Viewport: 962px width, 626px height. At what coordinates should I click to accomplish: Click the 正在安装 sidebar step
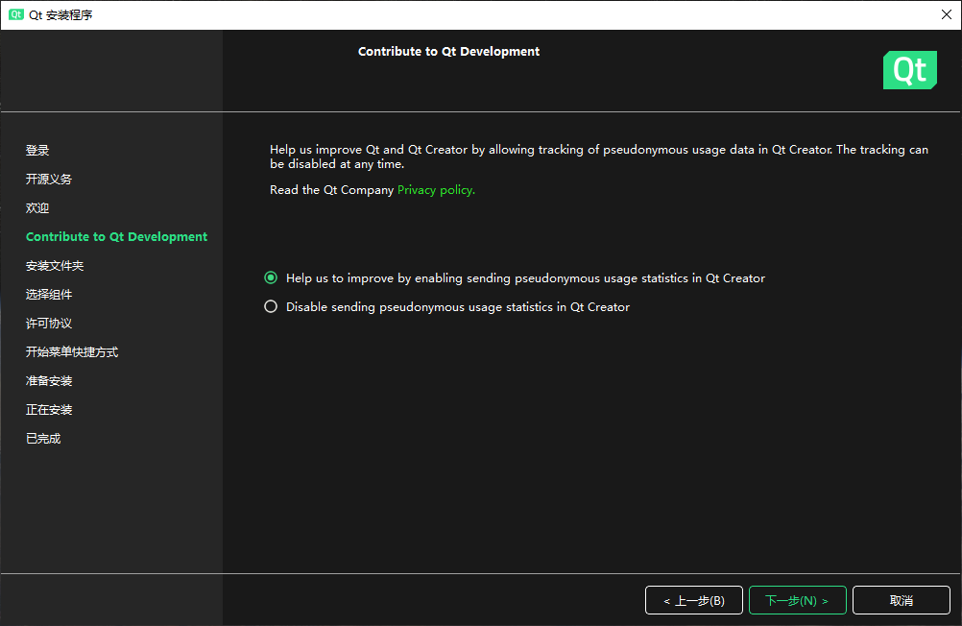(49, 410)
